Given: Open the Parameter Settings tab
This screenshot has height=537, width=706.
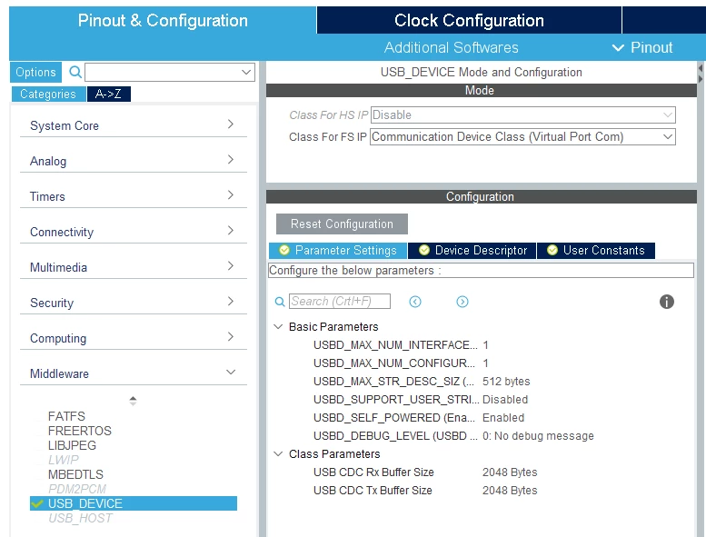Looking at the screenshot, I should tap(338, 250).
